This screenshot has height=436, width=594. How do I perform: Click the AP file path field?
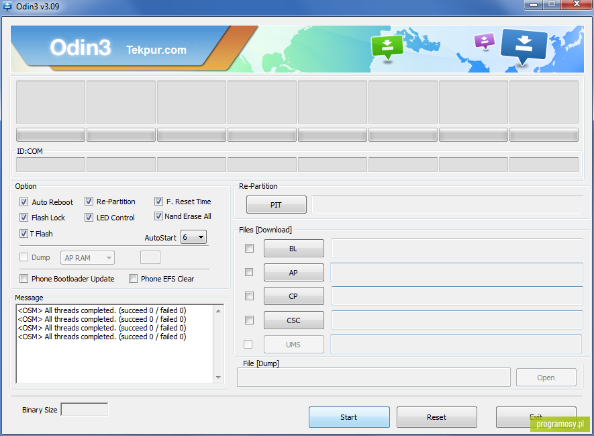coord(457,272)
